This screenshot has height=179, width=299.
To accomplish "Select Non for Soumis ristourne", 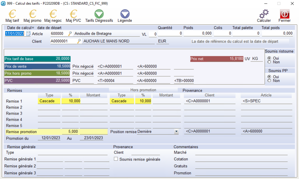I will click(x=269, y=62).
